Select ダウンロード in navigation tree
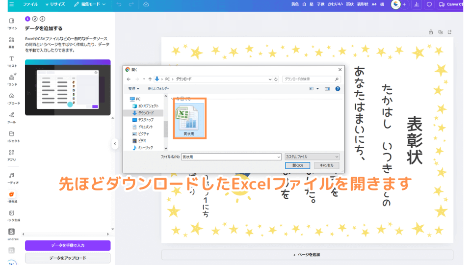The image size is (471, 265). tap(143, 113)
